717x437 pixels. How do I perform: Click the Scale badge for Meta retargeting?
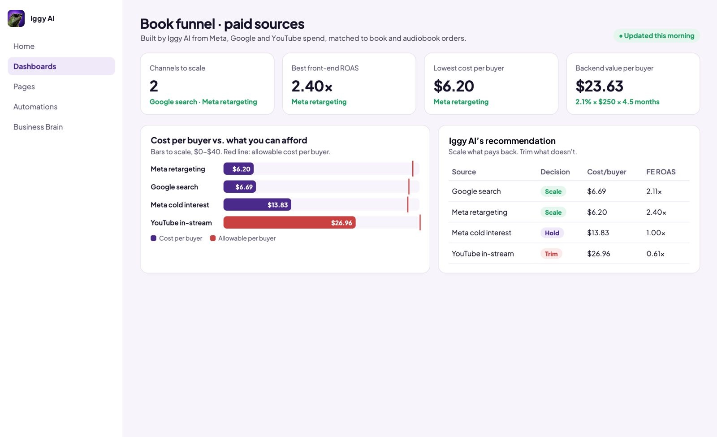[x=553, y=212]
